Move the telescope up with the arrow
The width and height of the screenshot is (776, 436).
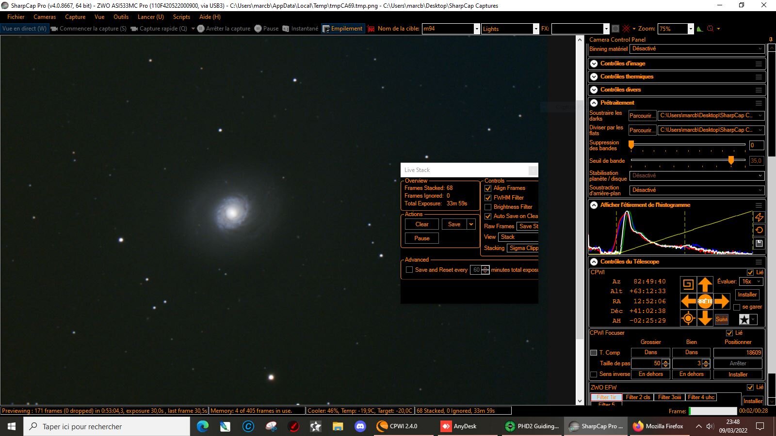tap(705, 284)
